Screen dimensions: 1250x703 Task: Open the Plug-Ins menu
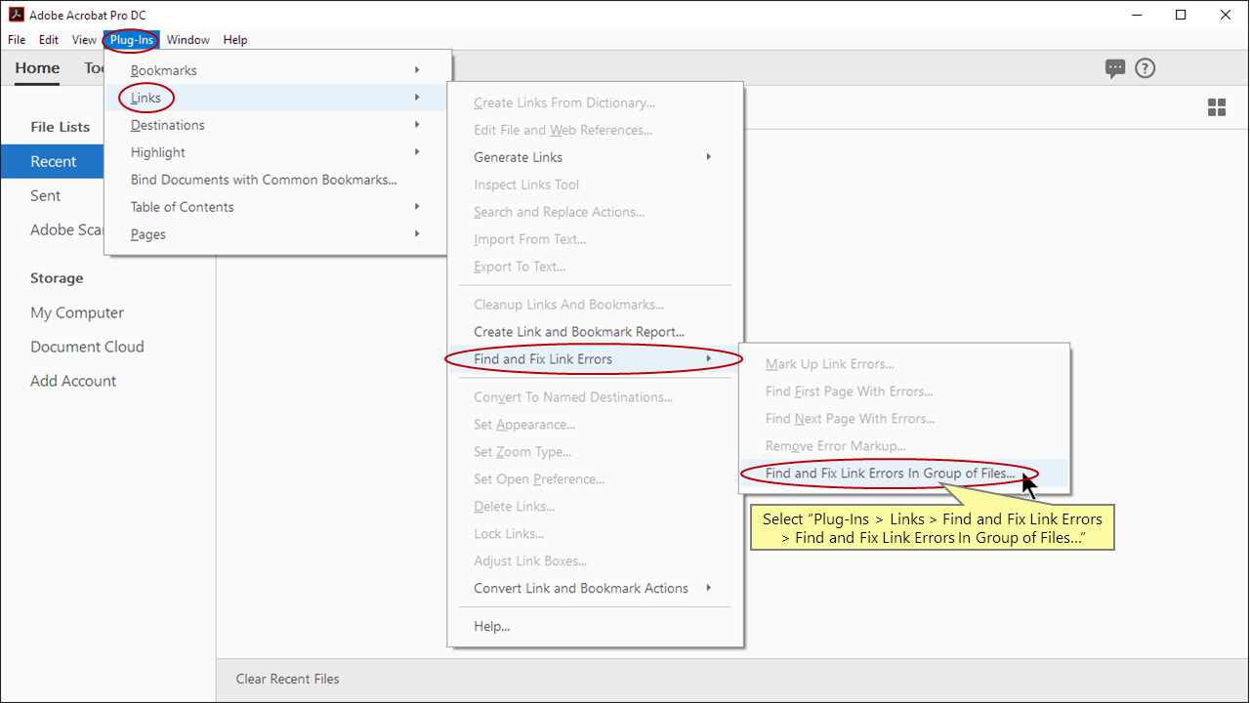coord(132,40)
